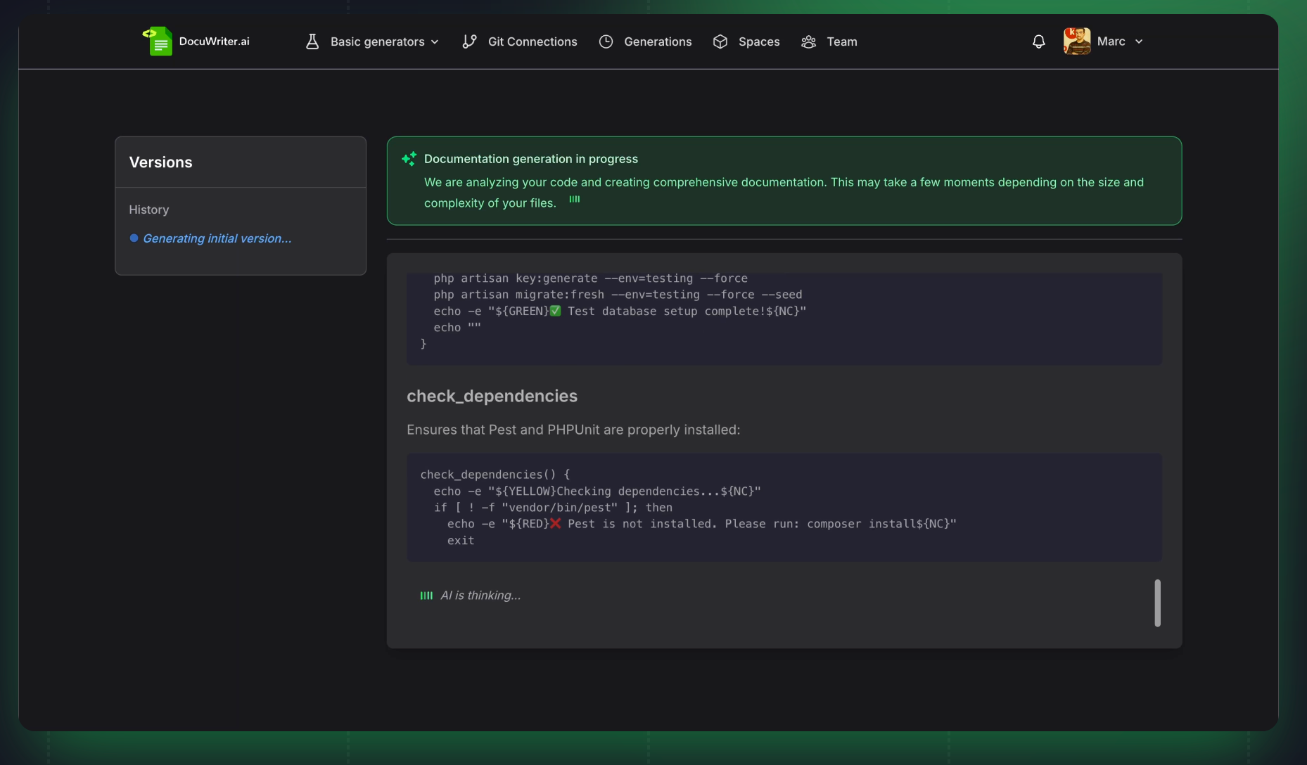
Task: Click the 'php artisan key:generate' code line
Action: tap(590, 278)
